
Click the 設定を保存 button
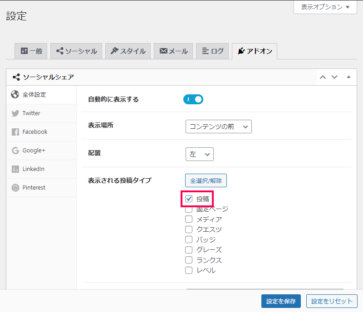tap(281, 301)
